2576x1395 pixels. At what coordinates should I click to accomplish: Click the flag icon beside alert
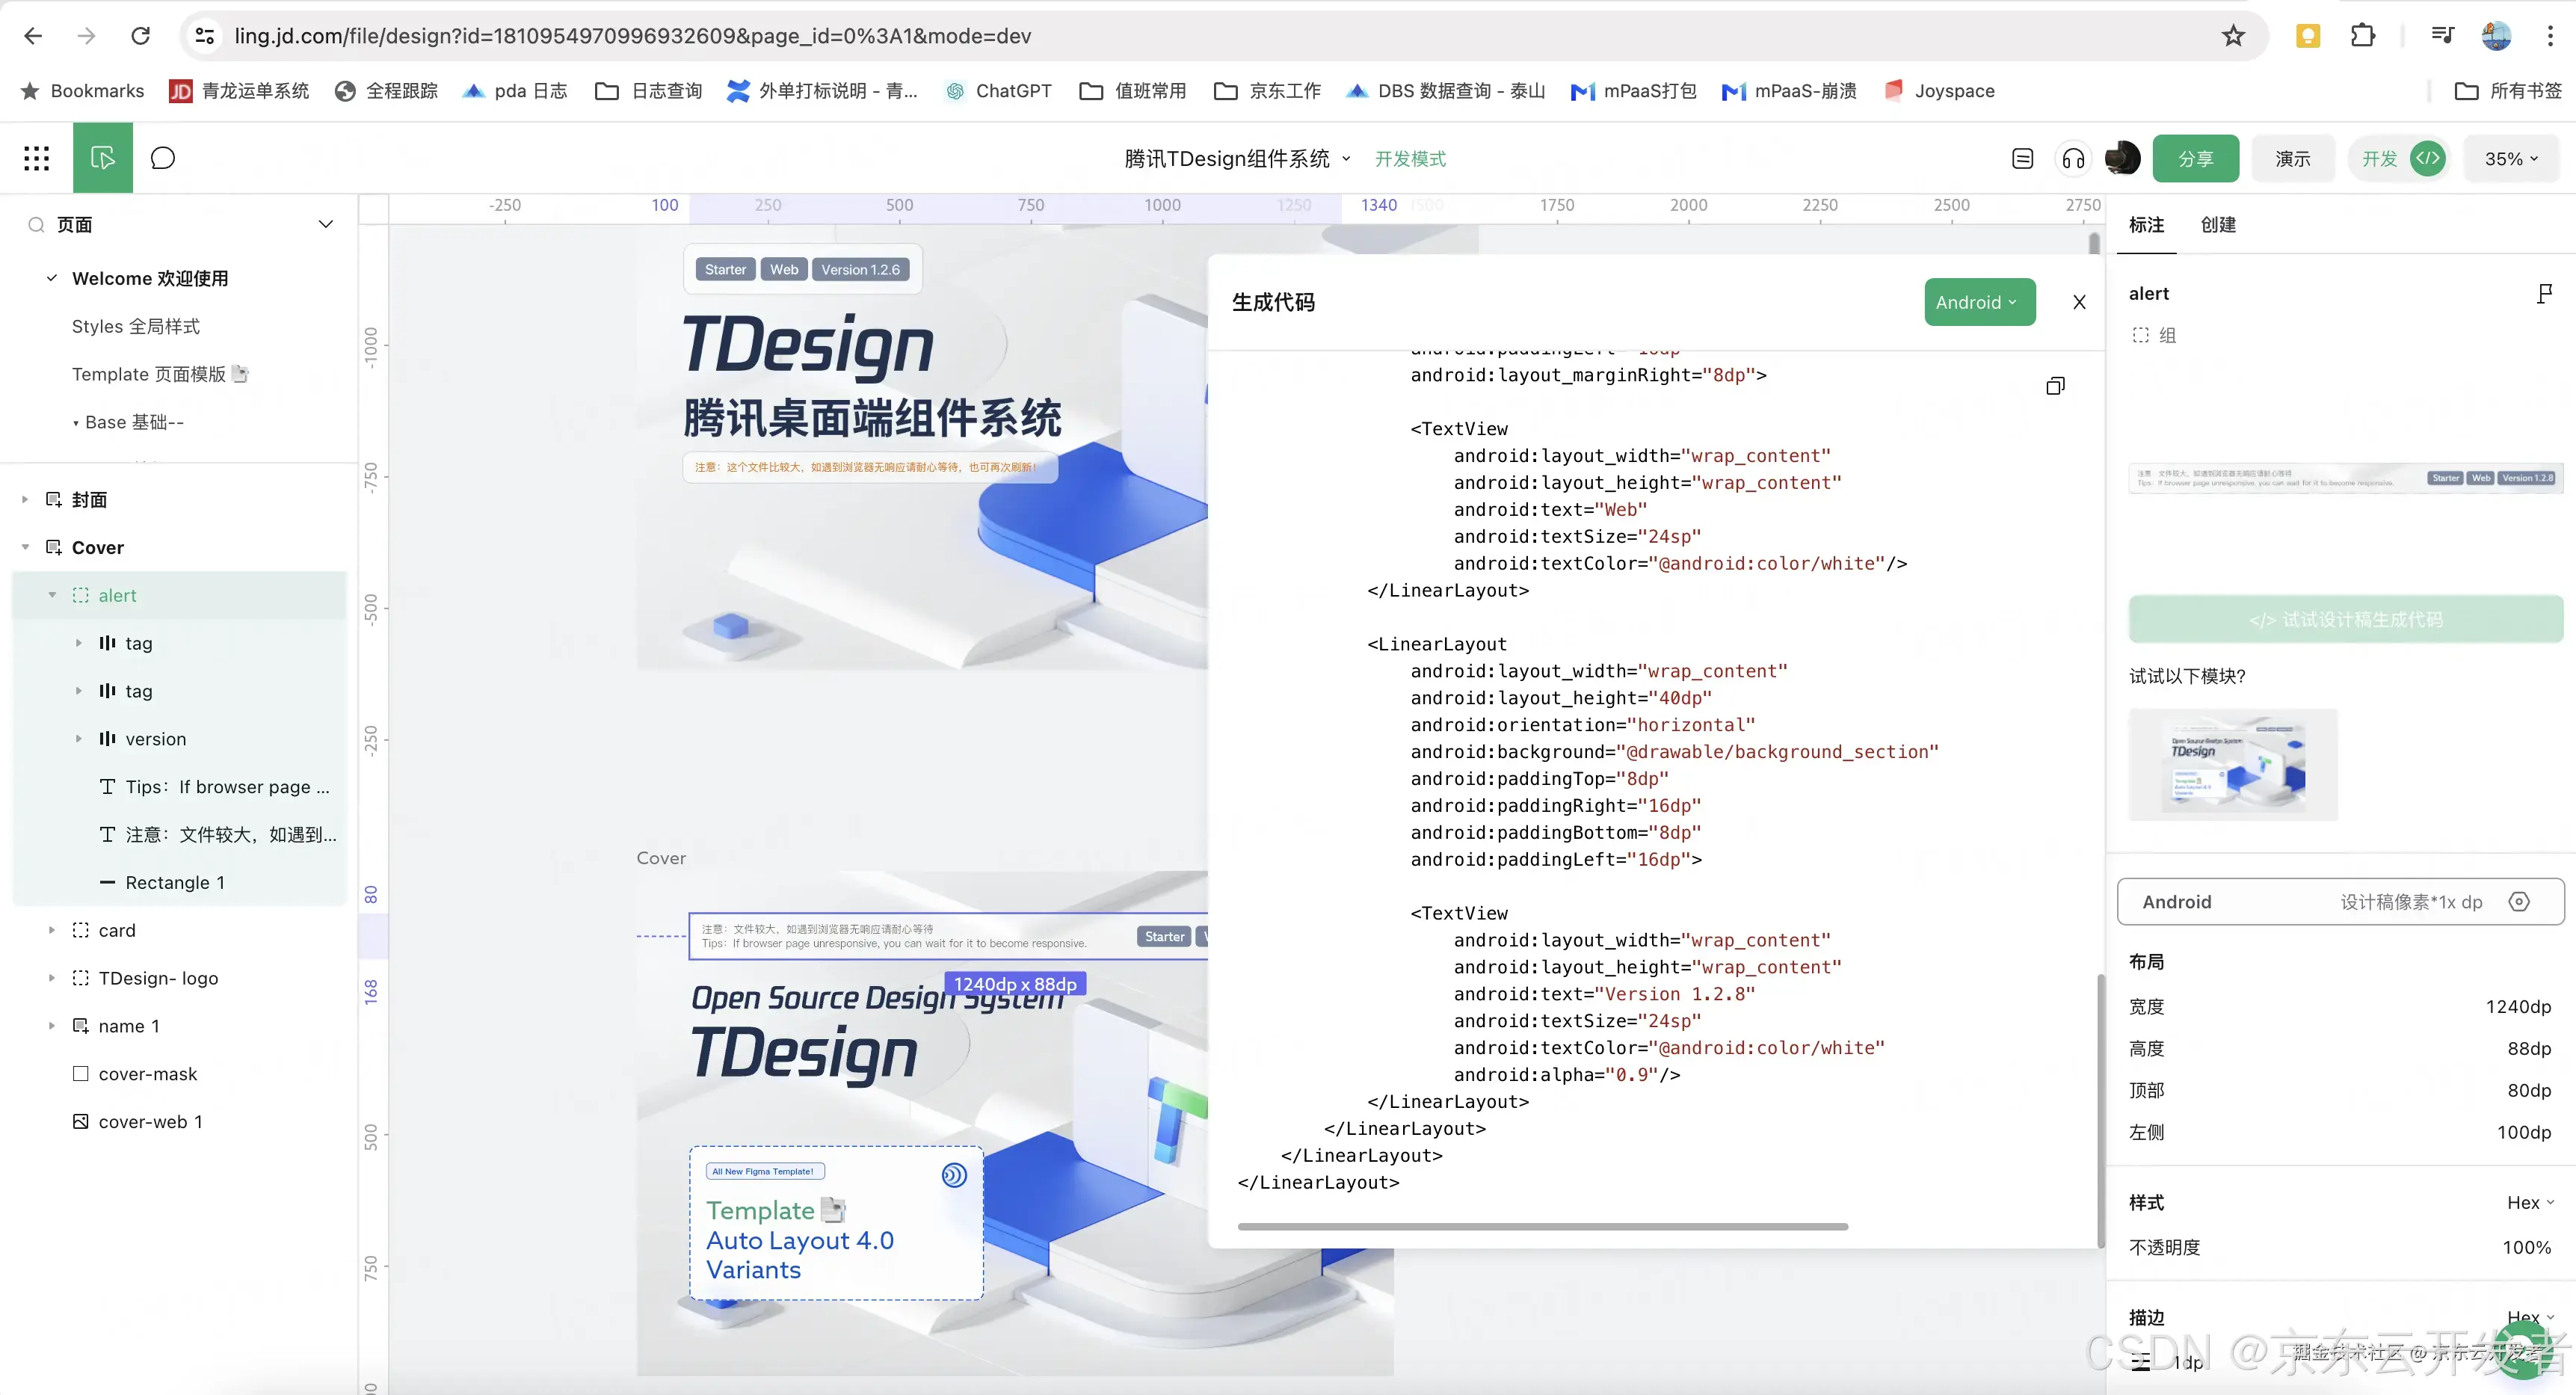pyautogui.click(x=2544, y=294)
